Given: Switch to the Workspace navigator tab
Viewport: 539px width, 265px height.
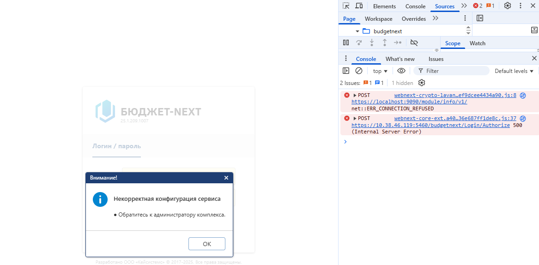Looking at the screenshot, I should click(378, 18).
